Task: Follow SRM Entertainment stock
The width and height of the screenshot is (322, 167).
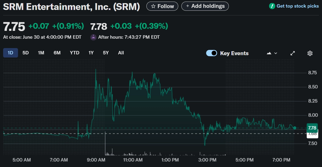Action: 162,6
